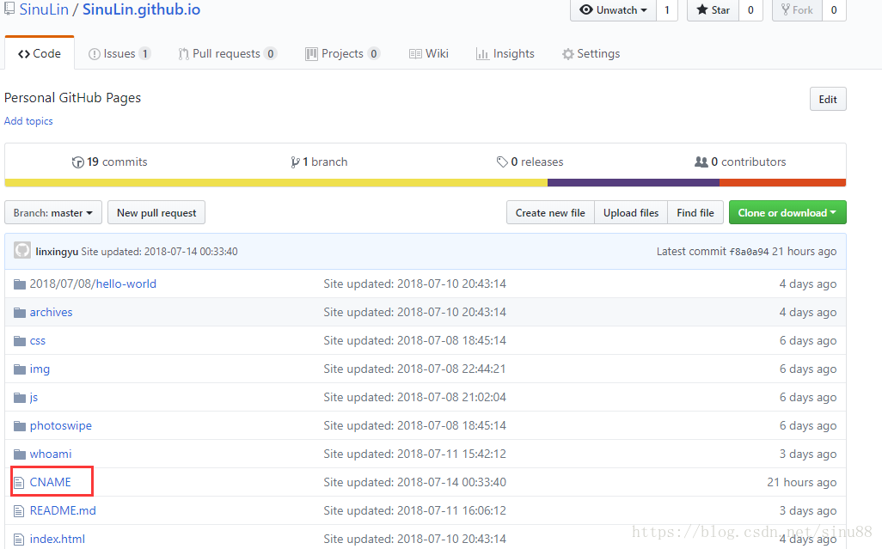Open the stargazers count next to Star
The image size is (882, 549).
[750, 10]
